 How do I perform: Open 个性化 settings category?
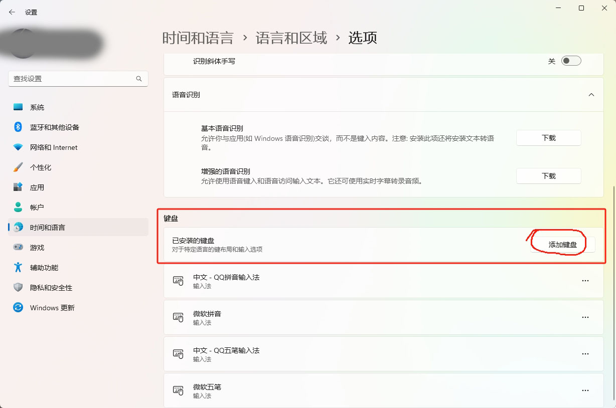(78, 167)
